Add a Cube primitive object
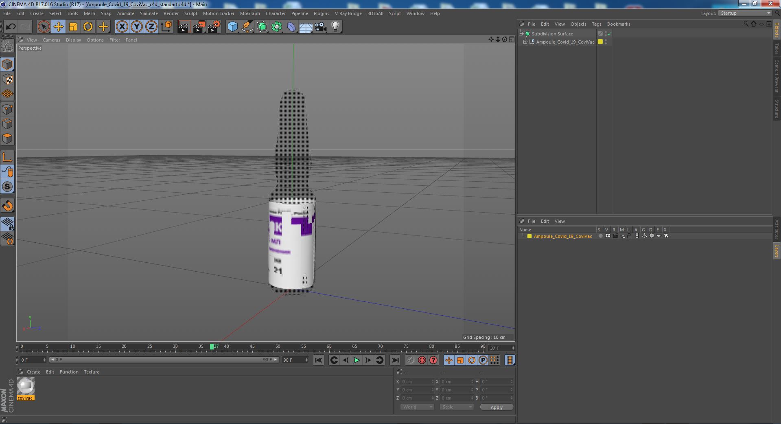Image resolution: width=781 pixels, height=424 pixels. click(x=232, y=27)
